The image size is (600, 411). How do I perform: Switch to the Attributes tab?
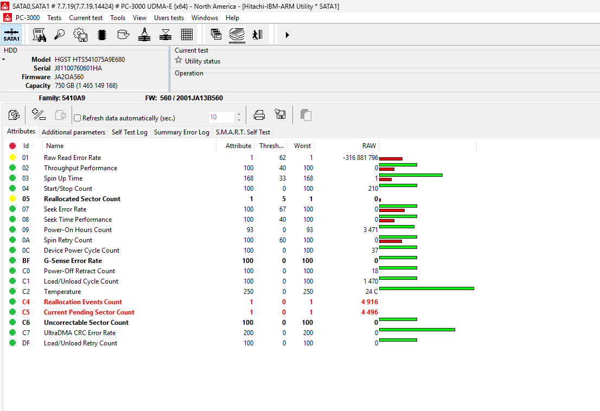click(x=21, y=131)
